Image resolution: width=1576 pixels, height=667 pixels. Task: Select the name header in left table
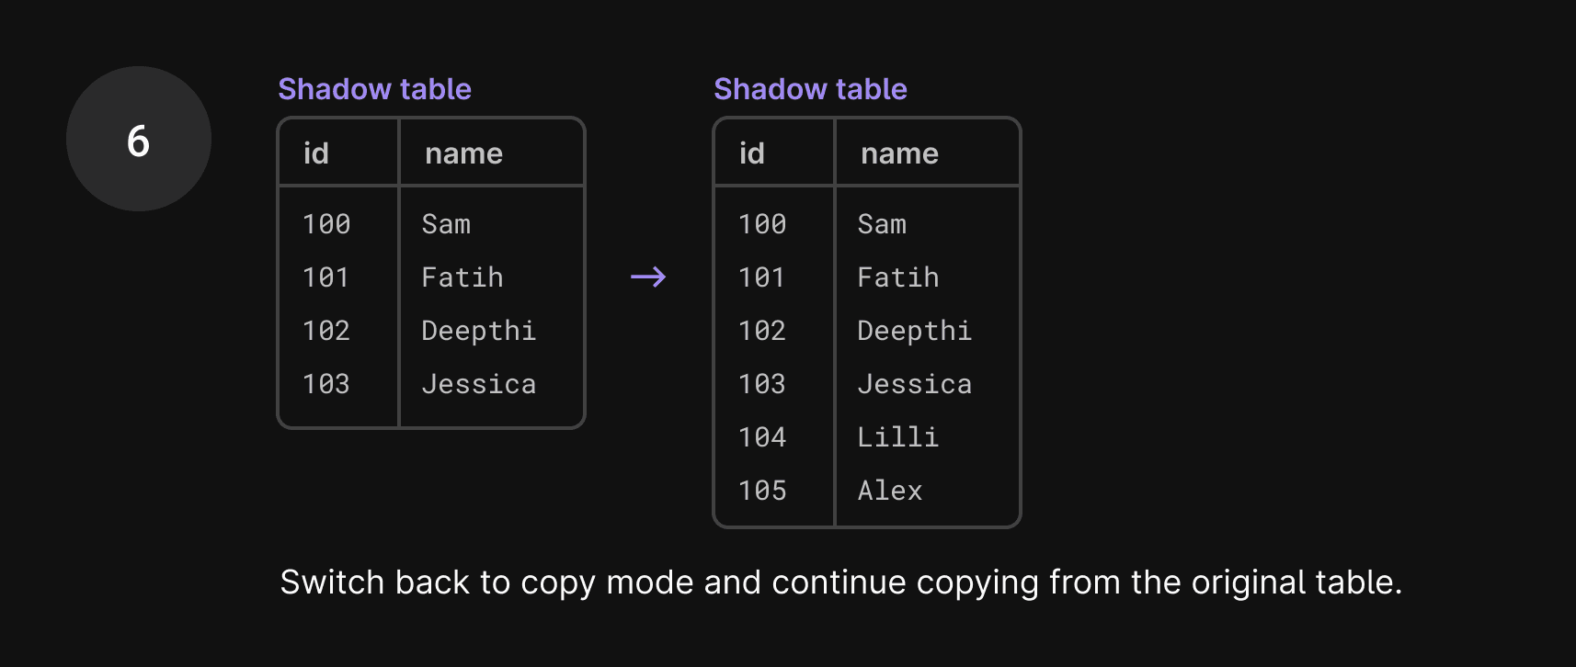pyautogui.click(x=463, y=153)
